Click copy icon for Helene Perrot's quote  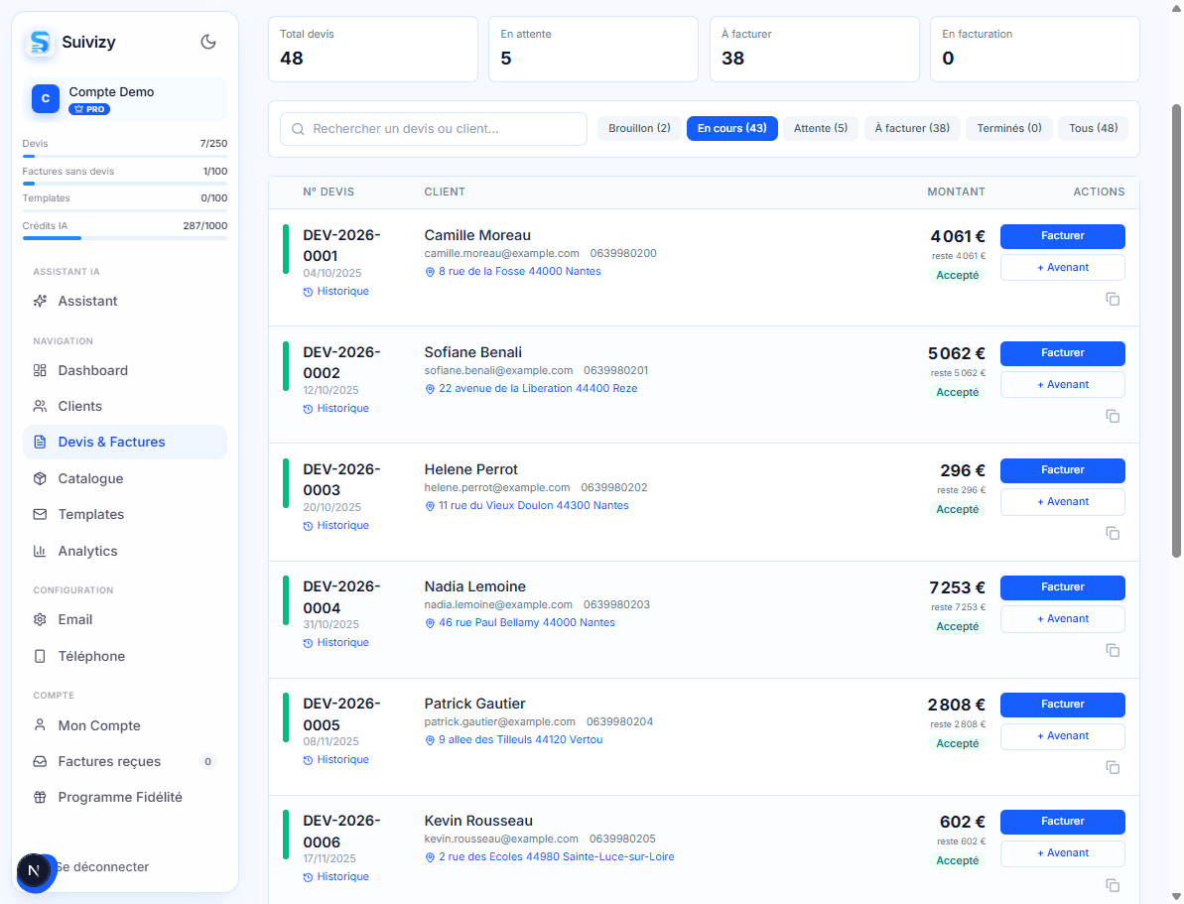[x=1113, y=533]
